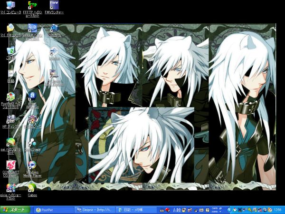Viewport: 285px width, 214px height.
Task: Open the マイ コンピュータ desktop icon
Action: [x=11, y=5]
